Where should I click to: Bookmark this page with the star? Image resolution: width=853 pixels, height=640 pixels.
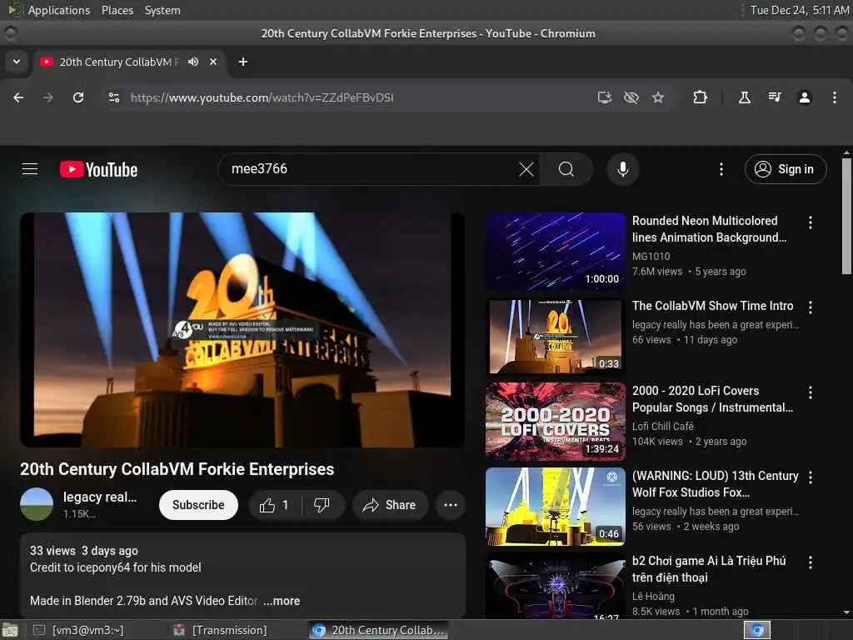point(658,97)
